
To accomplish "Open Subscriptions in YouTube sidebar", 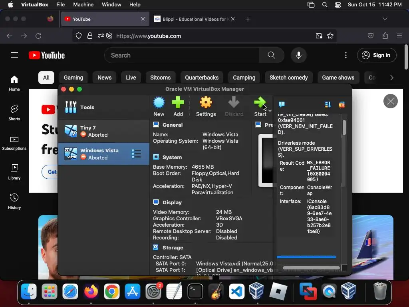I will [14, 142].
